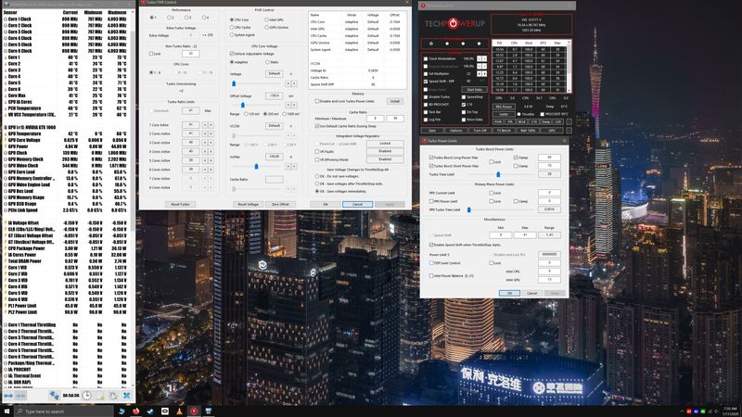Image resolution: width=742 pixels, height=417 pixels.
Task: Toggle Speed Shift - EPP checkbox
Action: click(x=426, y=82)
